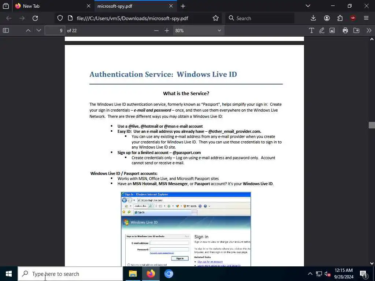
Task: Click the Firefox taskbar icon
Action: [151, 274]
